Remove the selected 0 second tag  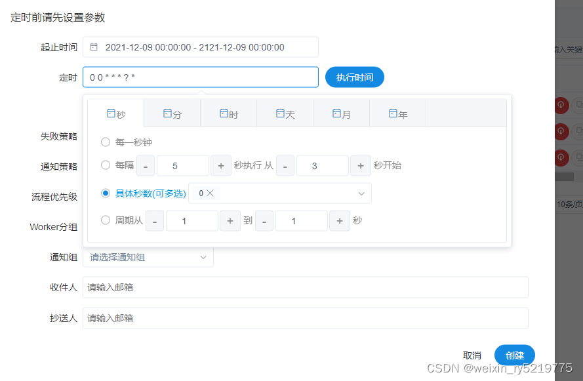click(210, 193)
